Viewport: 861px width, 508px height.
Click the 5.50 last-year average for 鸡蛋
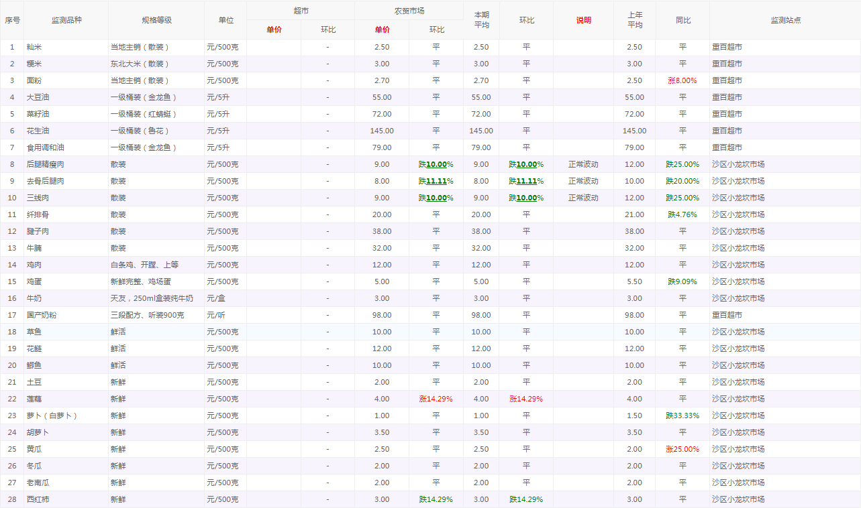point(634,281)
